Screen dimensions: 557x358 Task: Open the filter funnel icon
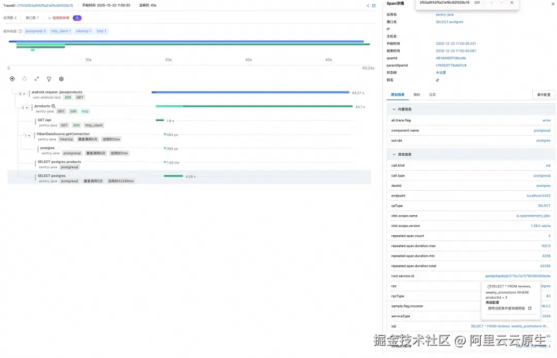click(x=49, y=79)
